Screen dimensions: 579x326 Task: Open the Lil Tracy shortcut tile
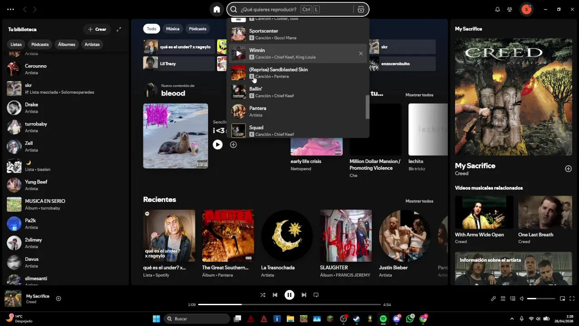(179, 63)
